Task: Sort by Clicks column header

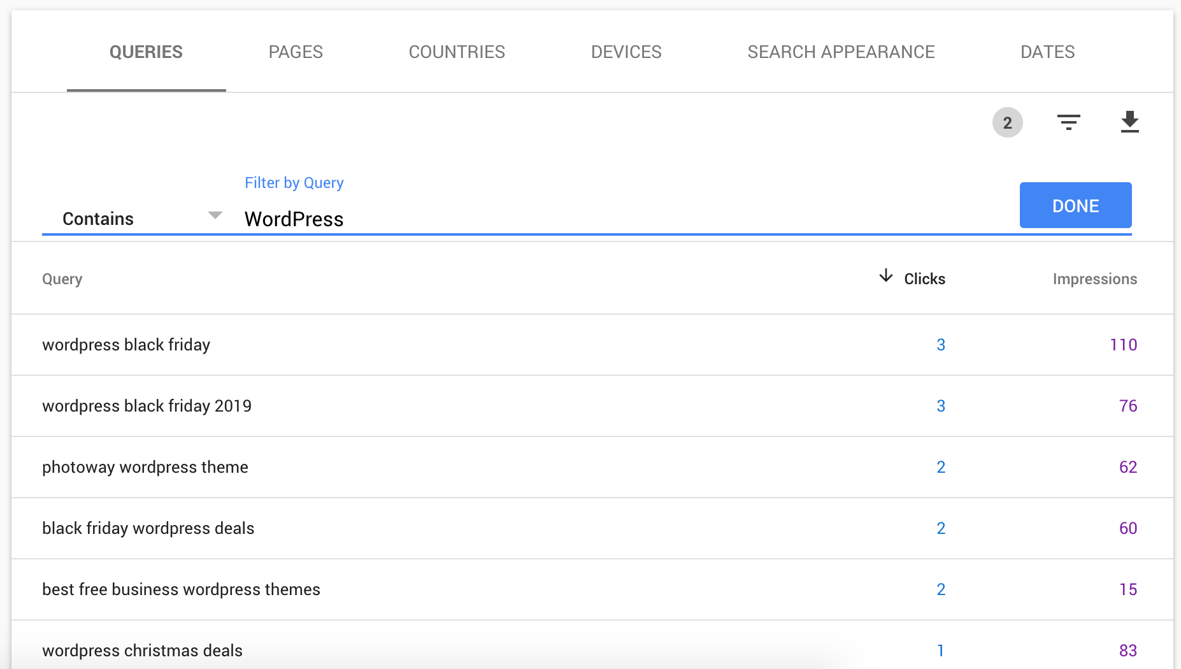Action: pos(924,279)
